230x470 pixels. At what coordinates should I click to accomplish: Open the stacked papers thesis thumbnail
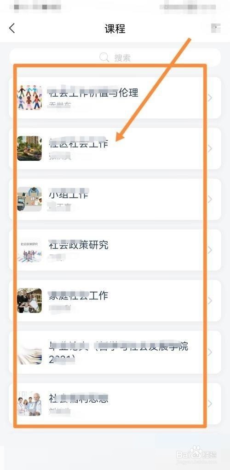[29, 352]
